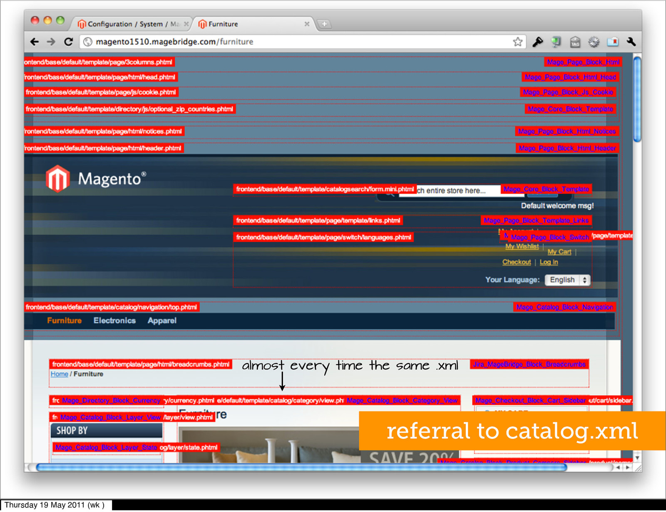Viewport: 666px width, 512px height.
Task: Click the notices.phtml template hint label
Action: (x=104, y=131)
